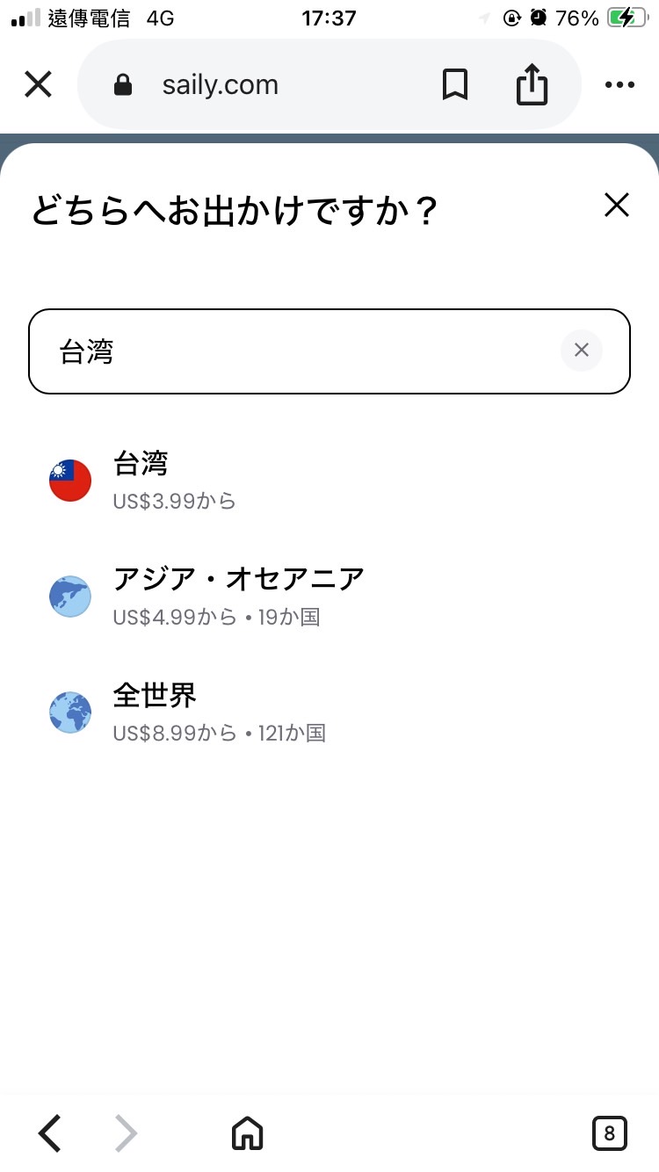Tap the padlock site security icon
Viewport: 659px width, 1172px height.
click(x=123, y=85)
